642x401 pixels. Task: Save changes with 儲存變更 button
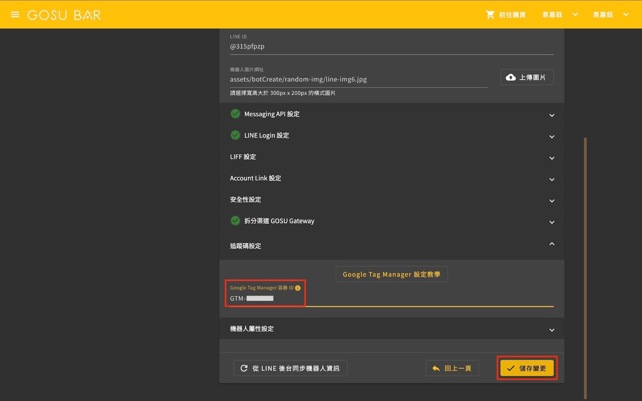527,368
